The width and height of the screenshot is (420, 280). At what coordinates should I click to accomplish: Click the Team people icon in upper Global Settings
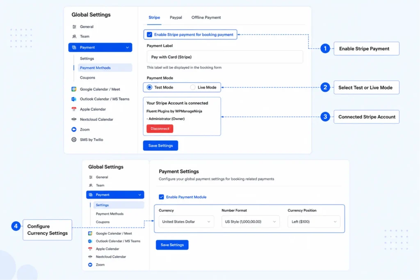(74, 36)
